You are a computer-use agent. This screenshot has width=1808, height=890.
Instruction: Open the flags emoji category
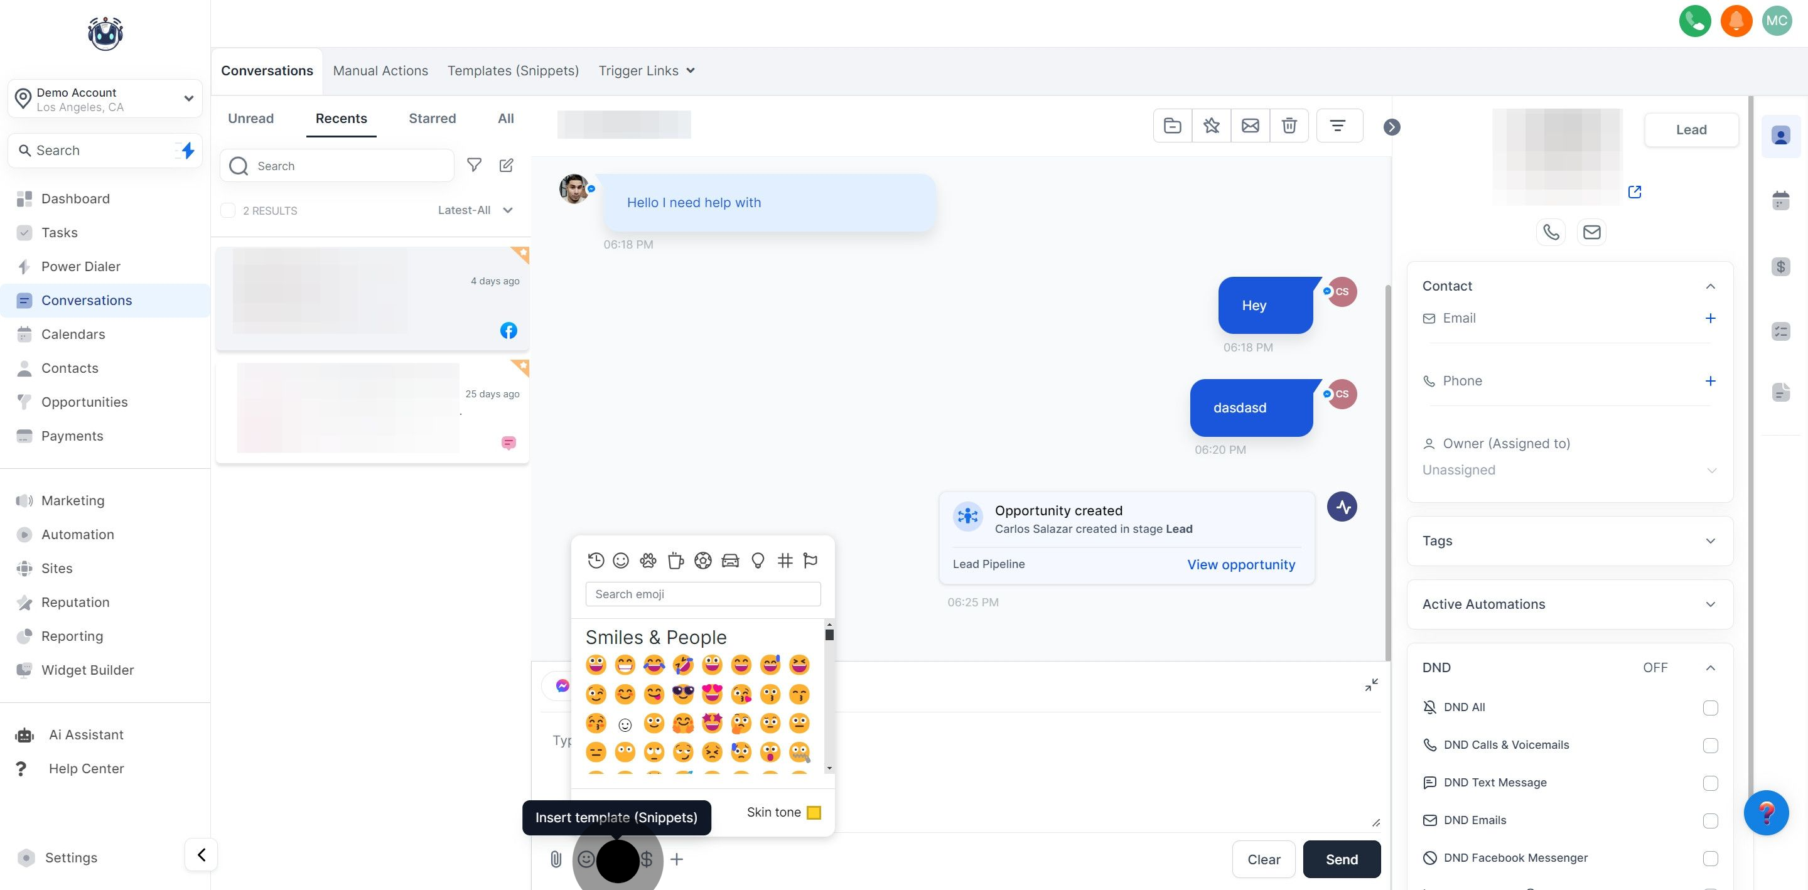tap(810, 560)
